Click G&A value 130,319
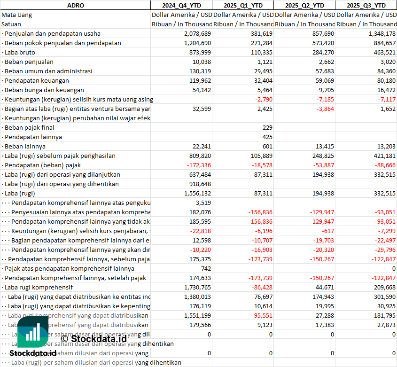This screenshot has height=367, width=397. [x=200, y=71]
